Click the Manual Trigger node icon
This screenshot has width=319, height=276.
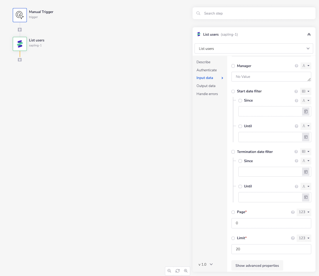[20, 15]
